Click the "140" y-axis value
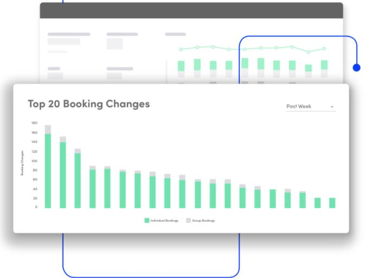 (34, 142)
